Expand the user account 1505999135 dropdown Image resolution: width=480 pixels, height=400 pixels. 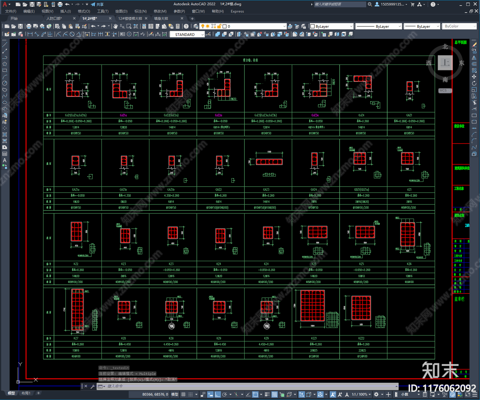406,4
